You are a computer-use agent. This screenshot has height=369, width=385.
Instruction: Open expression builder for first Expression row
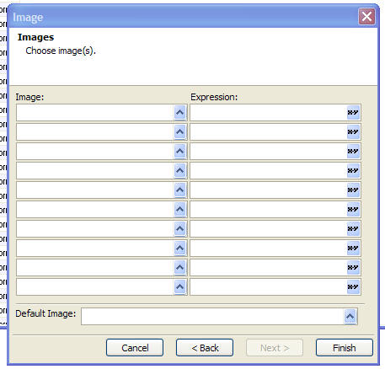pos(353,113)
